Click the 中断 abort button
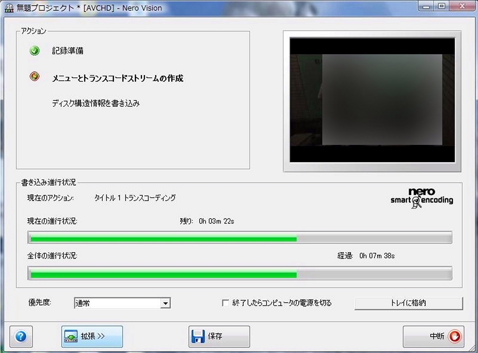478x353 pixels. 434,337
